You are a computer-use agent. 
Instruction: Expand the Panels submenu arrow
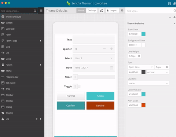click(x=40, y=65)
